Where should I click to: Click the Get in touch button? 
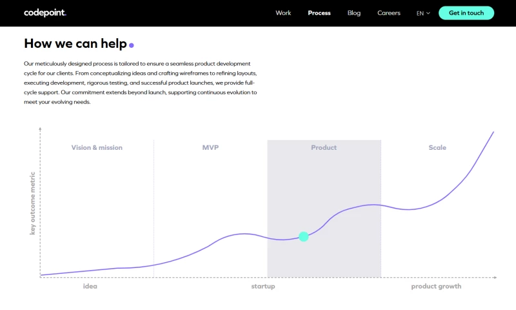pyautogui.click(x=466, y=13)
